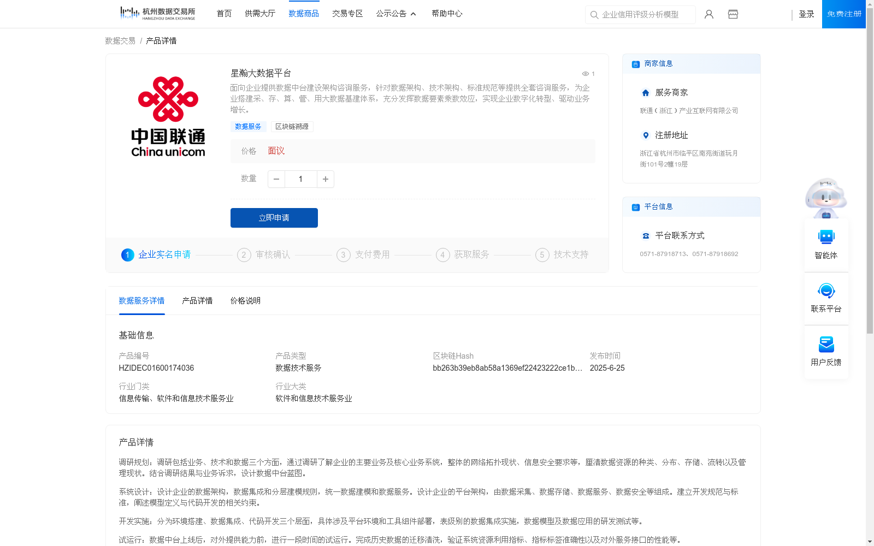The image size is (874, 546).
Task: Switch to 价格说明 tab
Action: pos(245,301)
